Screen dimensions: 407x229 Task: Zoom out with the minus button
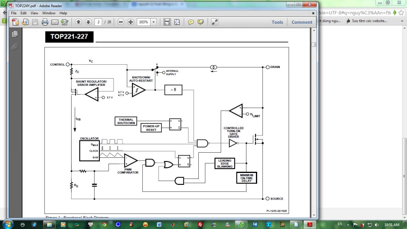pos(121,22)
